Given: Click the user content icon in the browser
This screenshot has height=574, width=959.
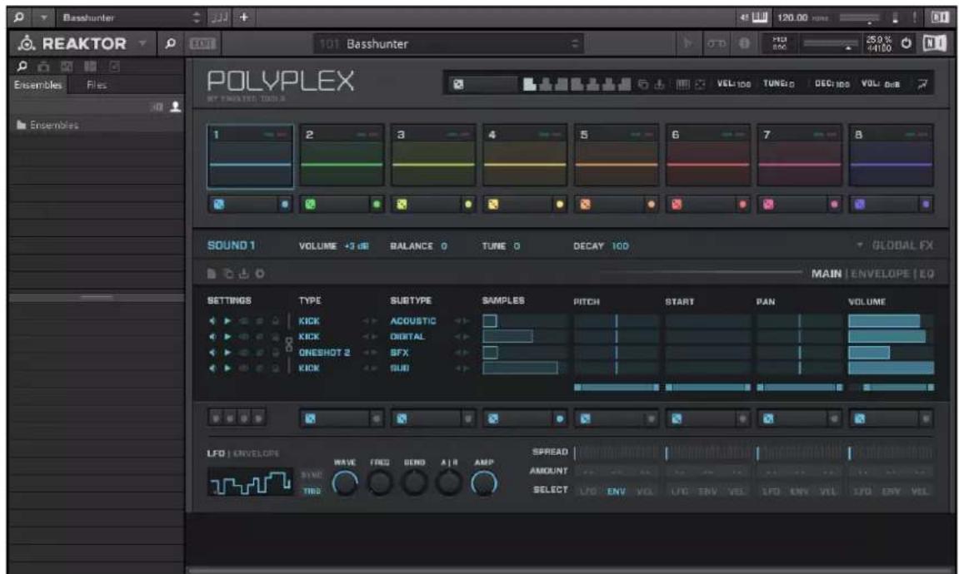Looking at the screenshot, I should 176,106.
